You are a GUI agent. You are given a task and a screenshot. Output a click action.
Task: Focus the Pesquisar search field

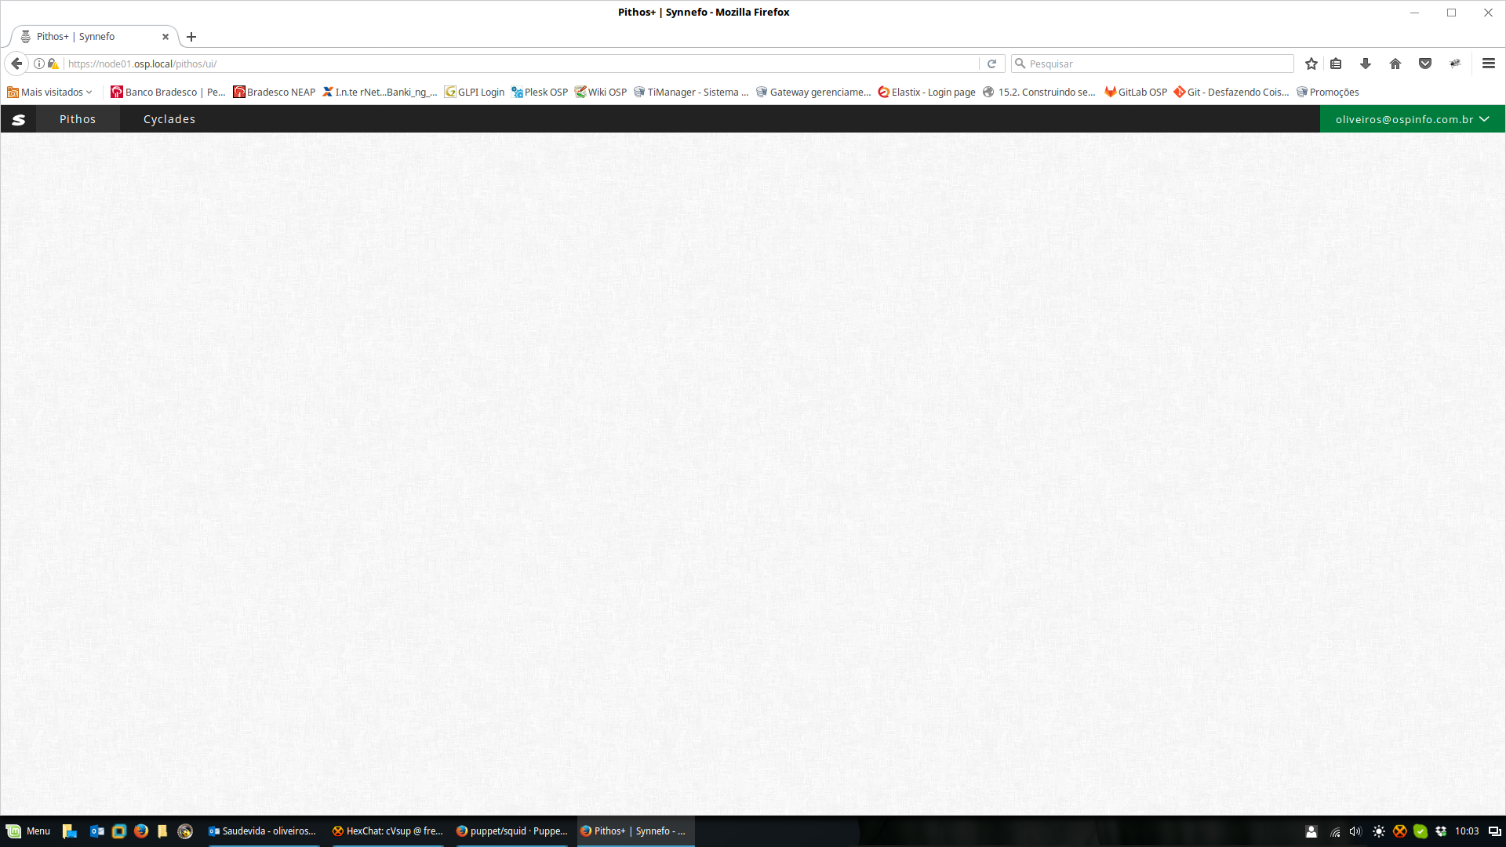[x=1153, y=64]
